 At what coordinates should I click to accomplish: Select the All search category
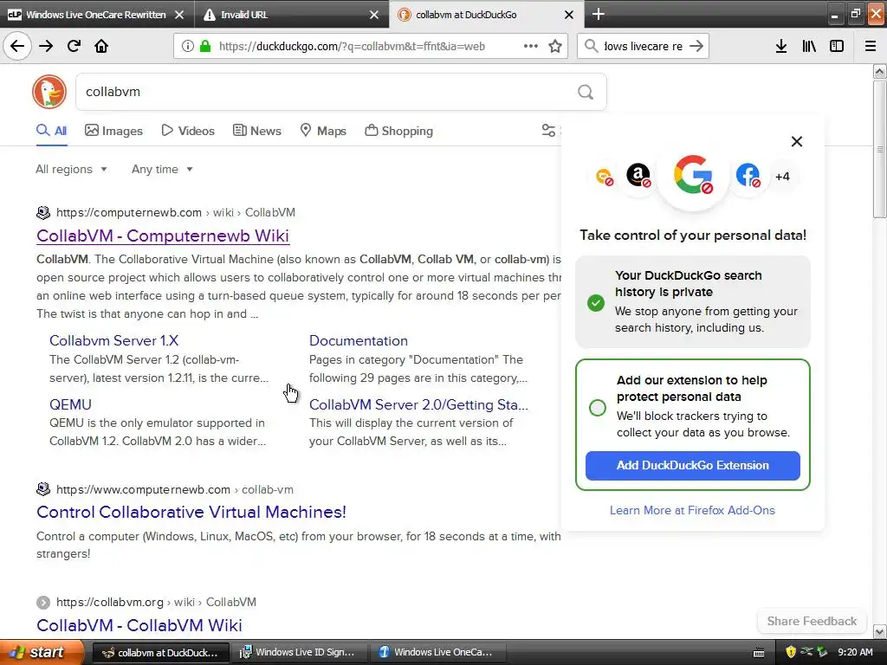point(51,131)
